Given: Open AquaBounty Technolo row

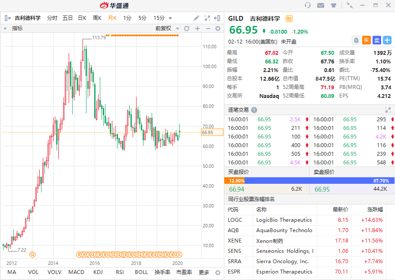Looking at the screenshot, I should pos(305,230).
